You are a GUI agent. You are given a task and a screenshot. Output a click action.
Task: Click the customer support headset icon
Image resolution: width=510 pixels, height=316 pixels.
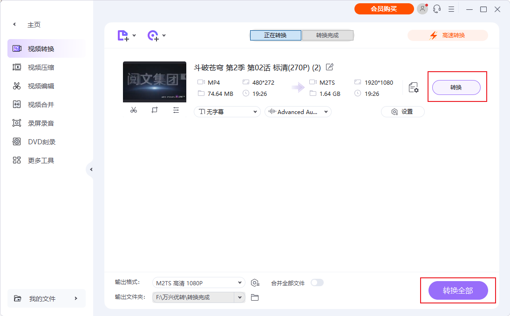[437, 9]
